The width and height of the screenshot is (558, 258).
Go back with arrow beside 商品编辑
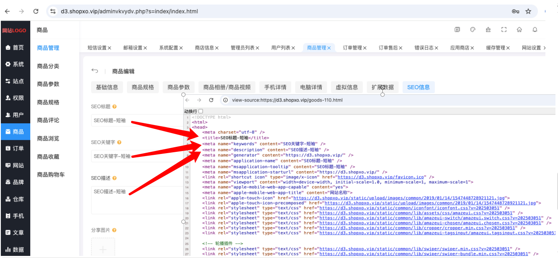(x=95, y=71)
